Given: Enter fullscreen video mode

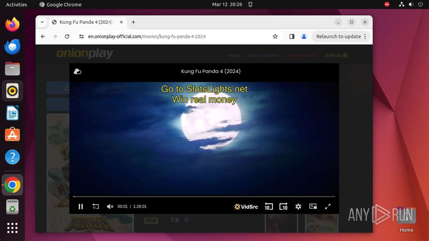Looking at the screenshot, I should (x=328, y=207).
